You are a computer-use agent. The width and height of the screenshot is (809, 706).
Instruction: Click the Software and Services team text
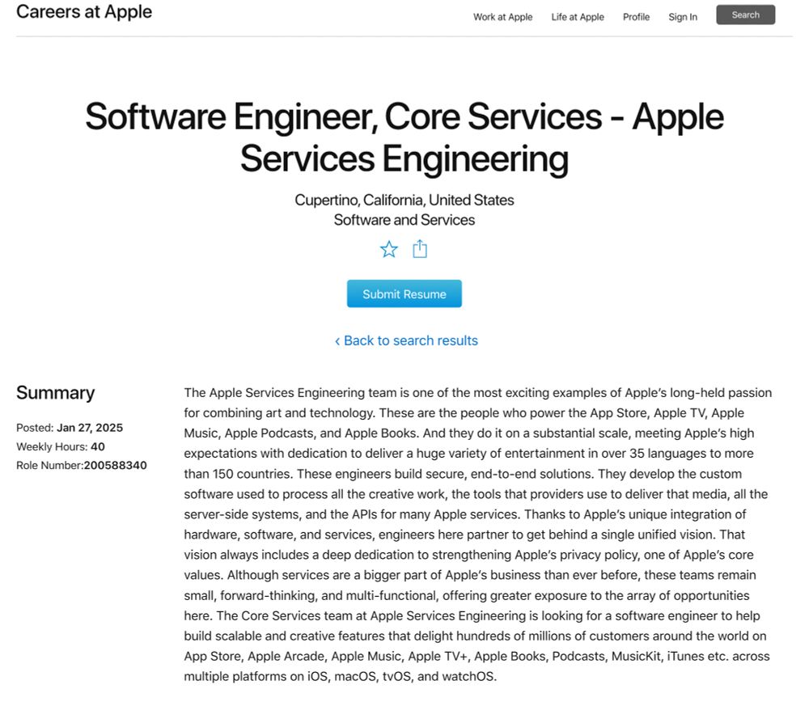point(404,220)
